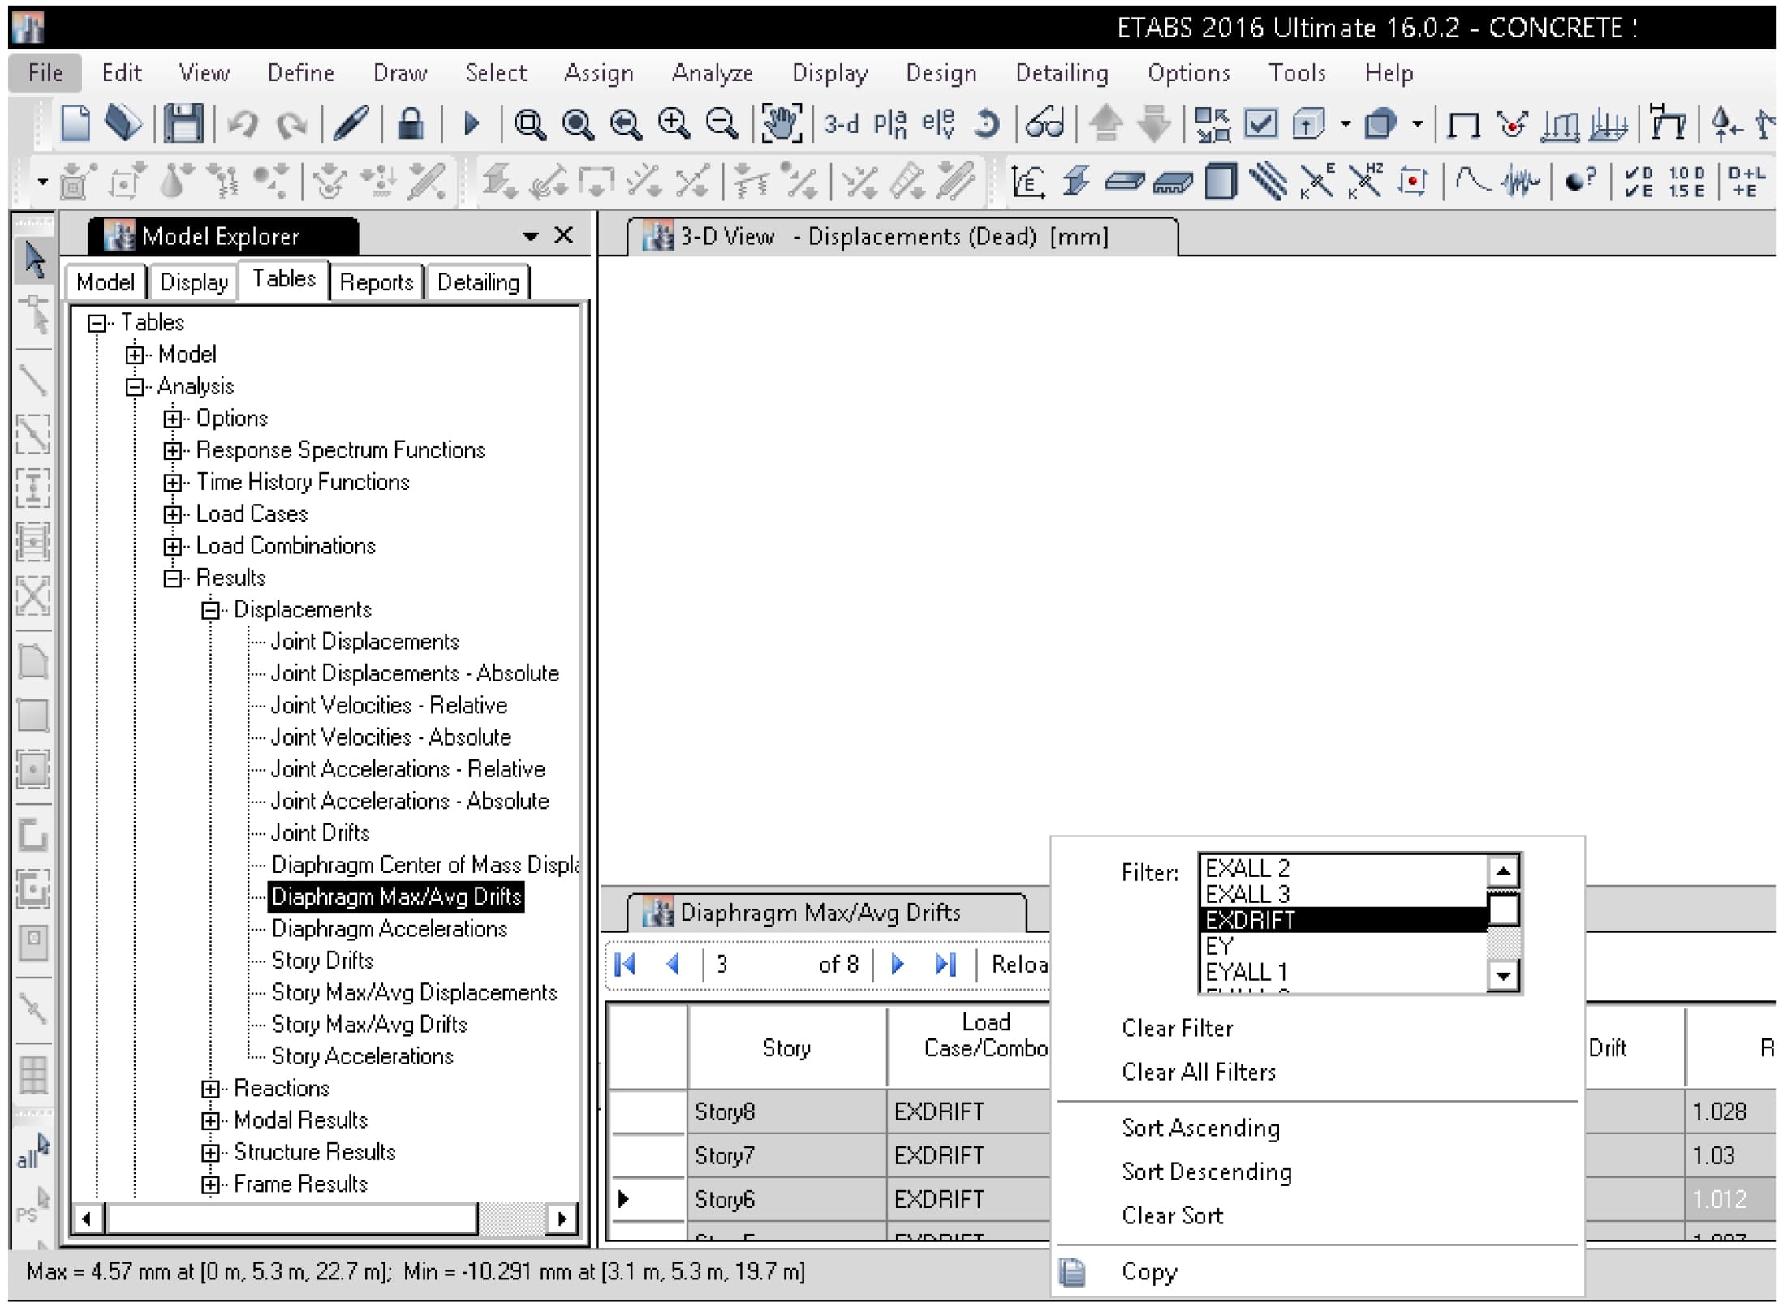
Task: Choose Clear Sort option
Action: (x=1172, y=1215)
